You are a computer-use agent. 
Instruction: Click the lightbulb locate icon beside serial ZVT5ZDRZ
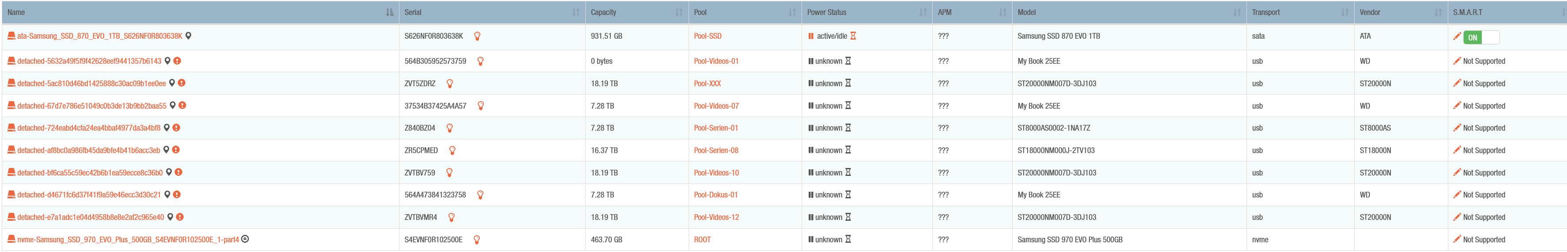450,84
